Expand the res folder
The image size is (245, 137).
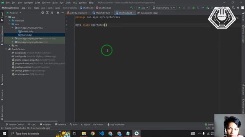[x=9, y=46]
